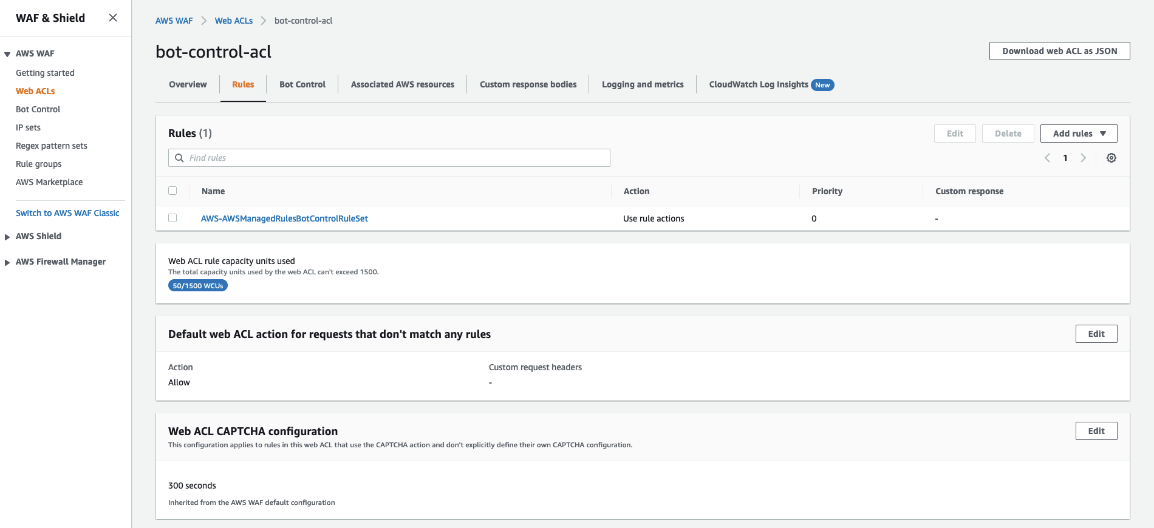Switch to AWS WAF Classic

point(67,213)
